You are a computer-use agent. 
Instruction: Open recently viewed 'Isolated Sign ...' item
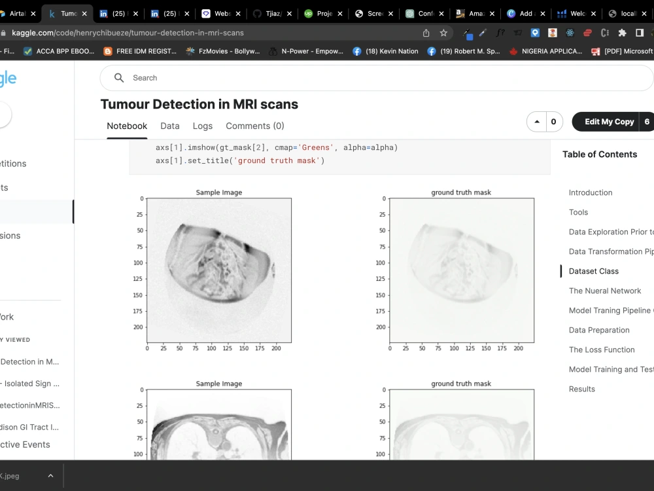point(30,383)
